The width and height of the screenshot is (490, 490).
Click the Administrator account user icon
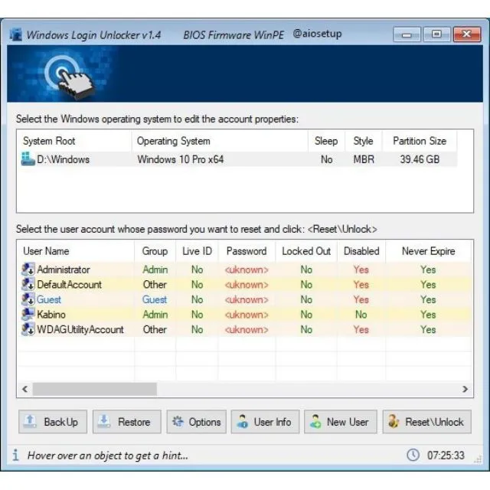[28, 269]
